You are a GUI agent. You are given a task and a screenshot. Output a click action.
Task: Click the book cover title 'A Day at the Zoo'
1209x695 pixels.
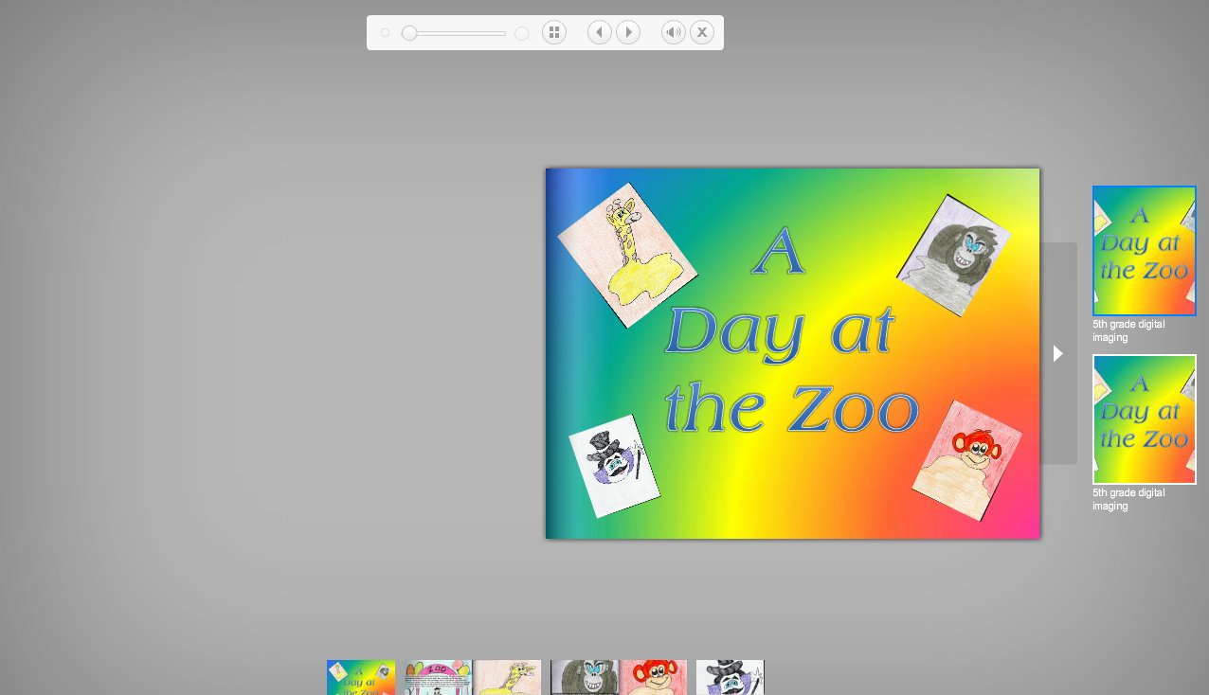click(x=791, y=331)
